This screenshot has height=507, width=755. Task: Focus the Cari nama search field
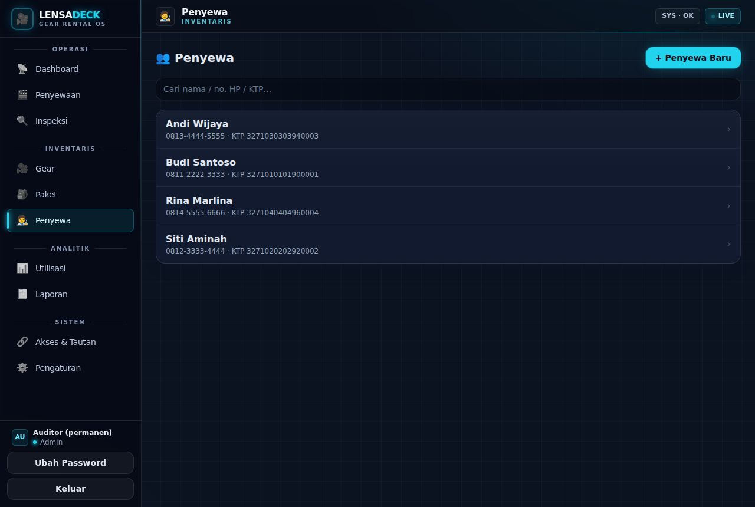pos(448,89)
